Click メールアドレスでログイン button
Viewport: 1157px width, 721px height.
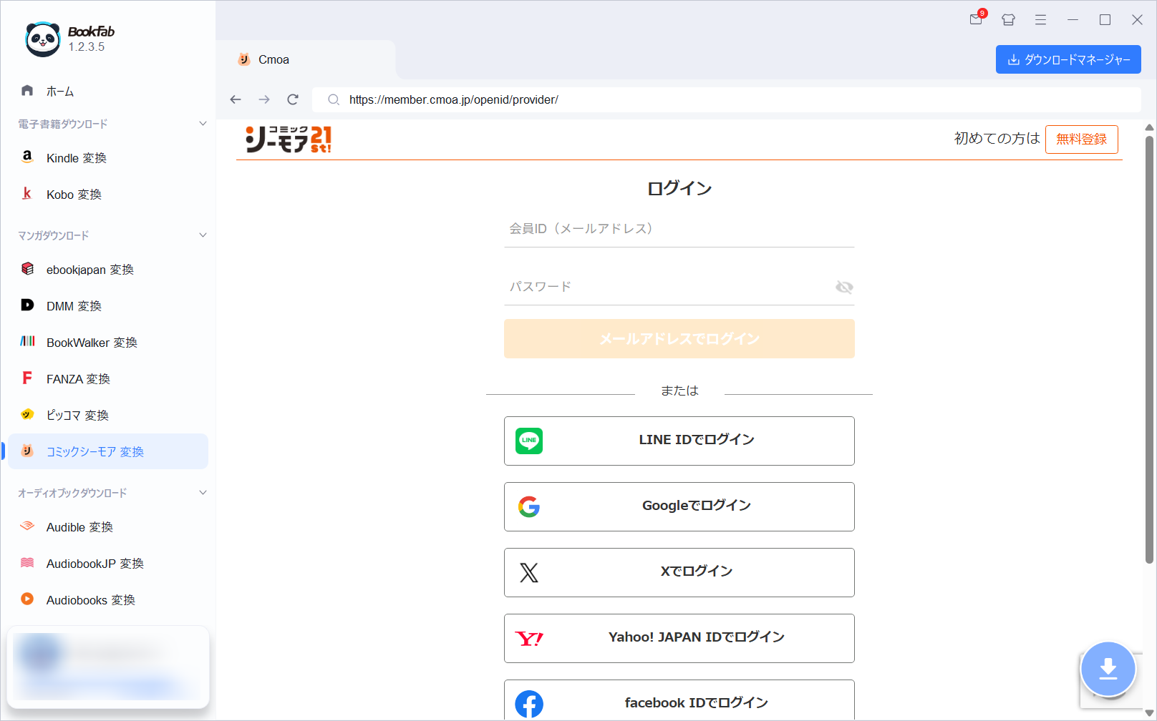[679, 338]
